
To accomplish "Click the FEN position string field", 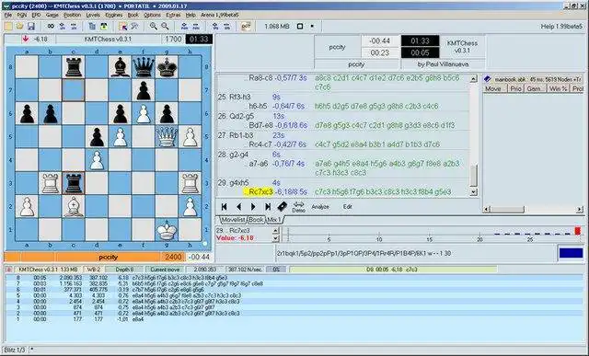I will pyautogui.click(x=415, y=253).
